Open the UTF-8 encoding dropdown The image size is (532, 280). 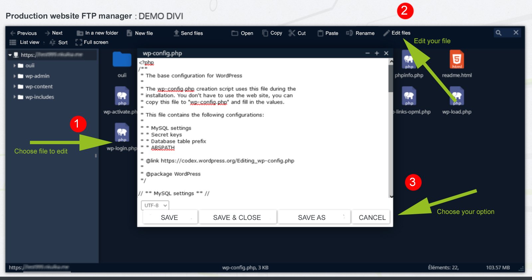(x=155, y=205)
